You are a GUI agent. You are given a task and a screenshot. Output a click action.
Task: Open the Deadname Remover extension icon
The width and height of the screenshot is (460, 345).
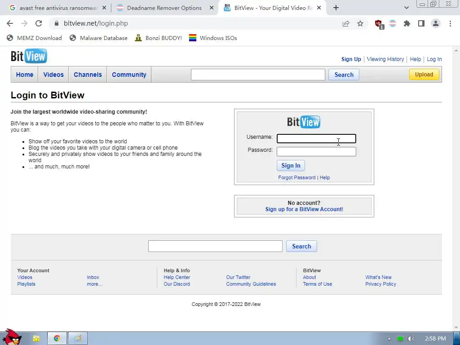393,23
